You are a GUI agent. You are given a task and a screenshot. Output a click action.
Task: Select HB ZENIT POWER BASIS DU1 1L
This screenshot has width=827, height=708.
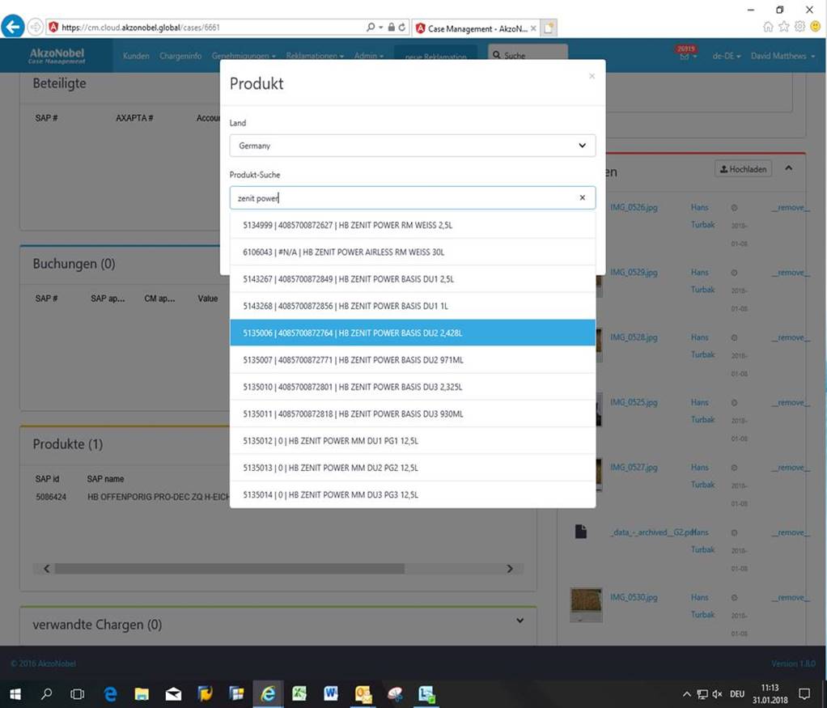pos(413,306)
